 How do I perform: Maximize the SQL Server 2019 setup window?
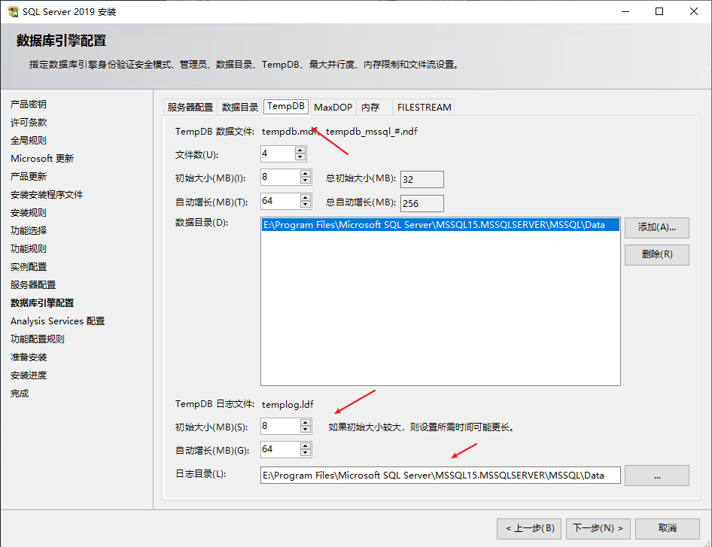(659, 11)
